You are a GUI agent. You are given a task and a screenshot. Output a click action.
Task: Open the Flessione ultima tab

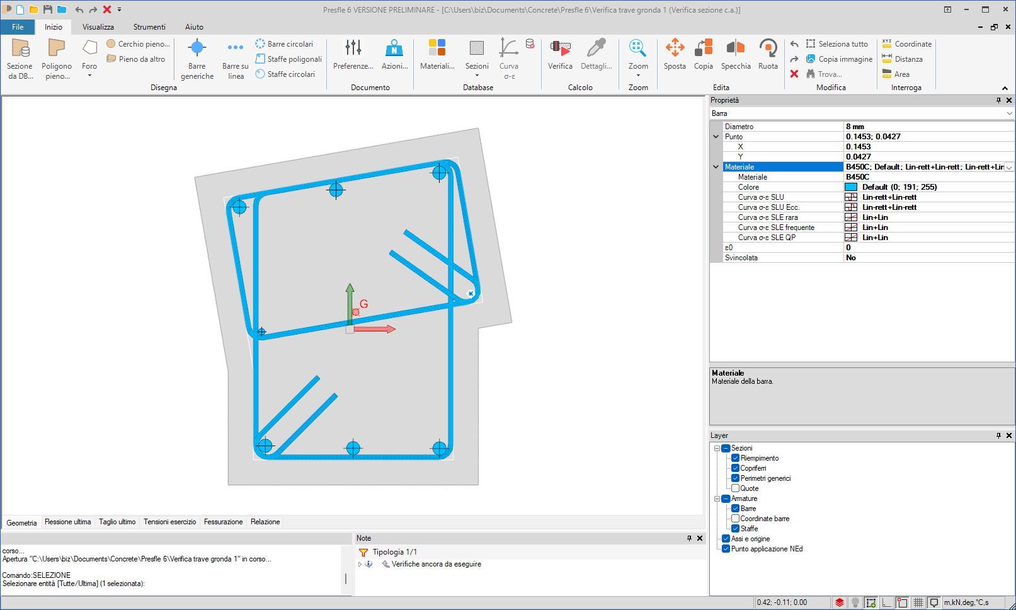pos(67,522)
